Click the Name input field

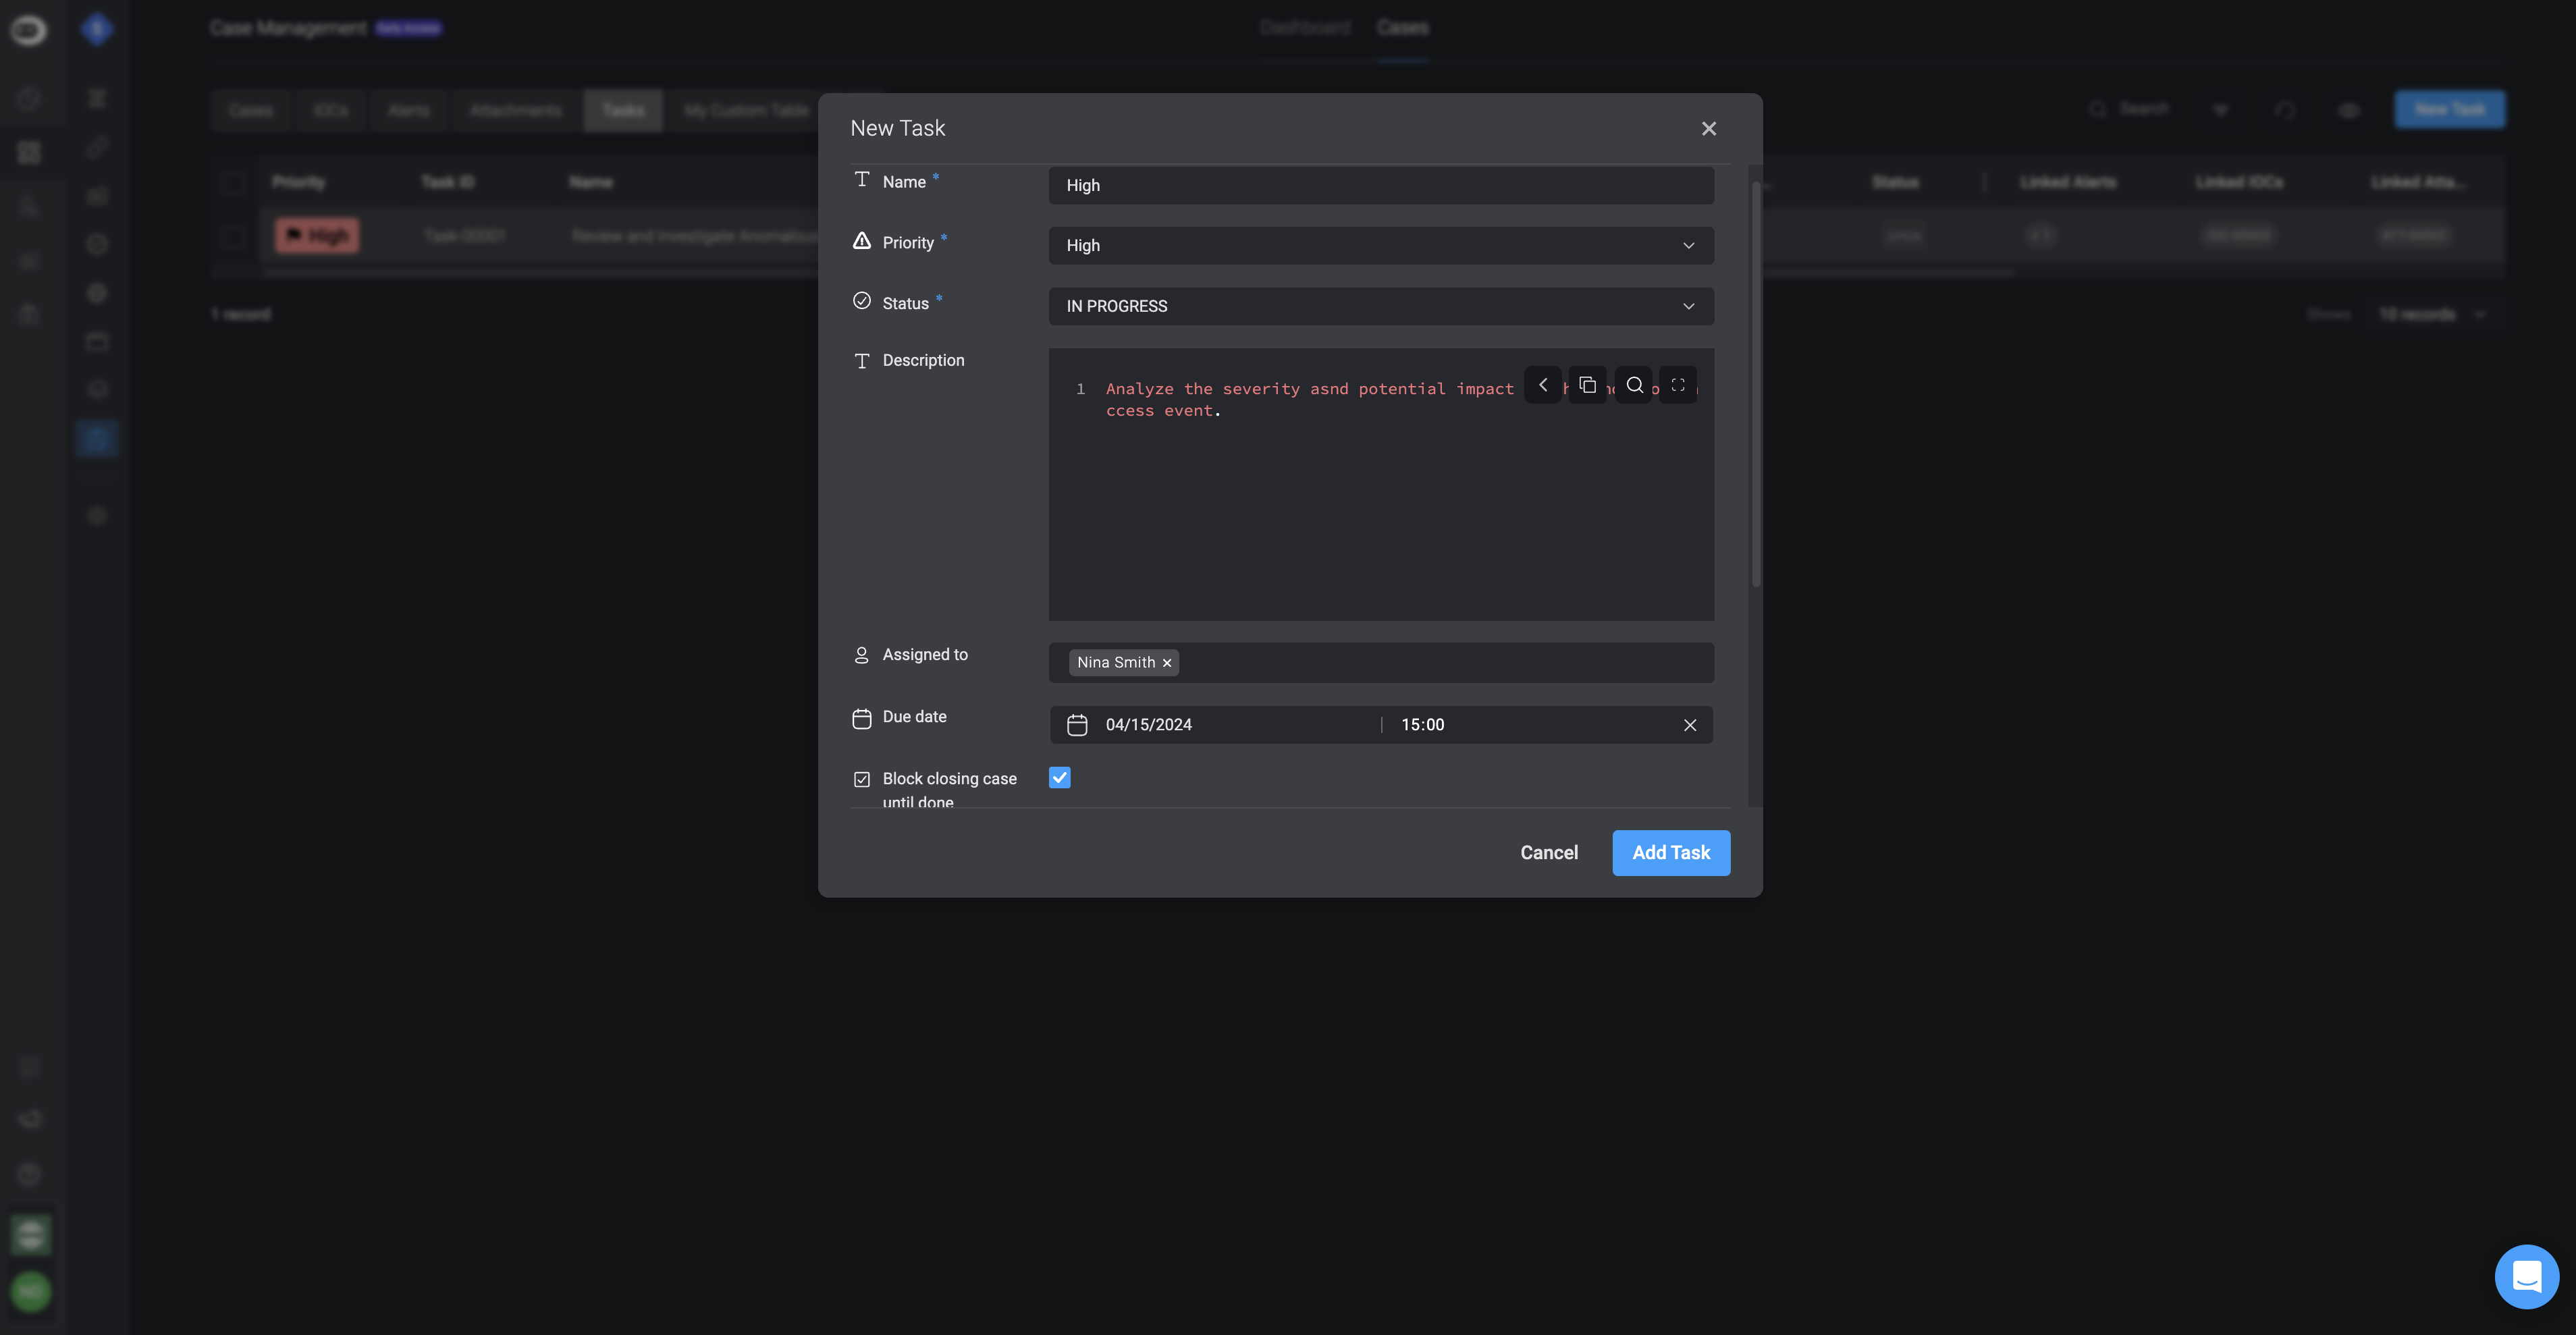coord(1380,186)
